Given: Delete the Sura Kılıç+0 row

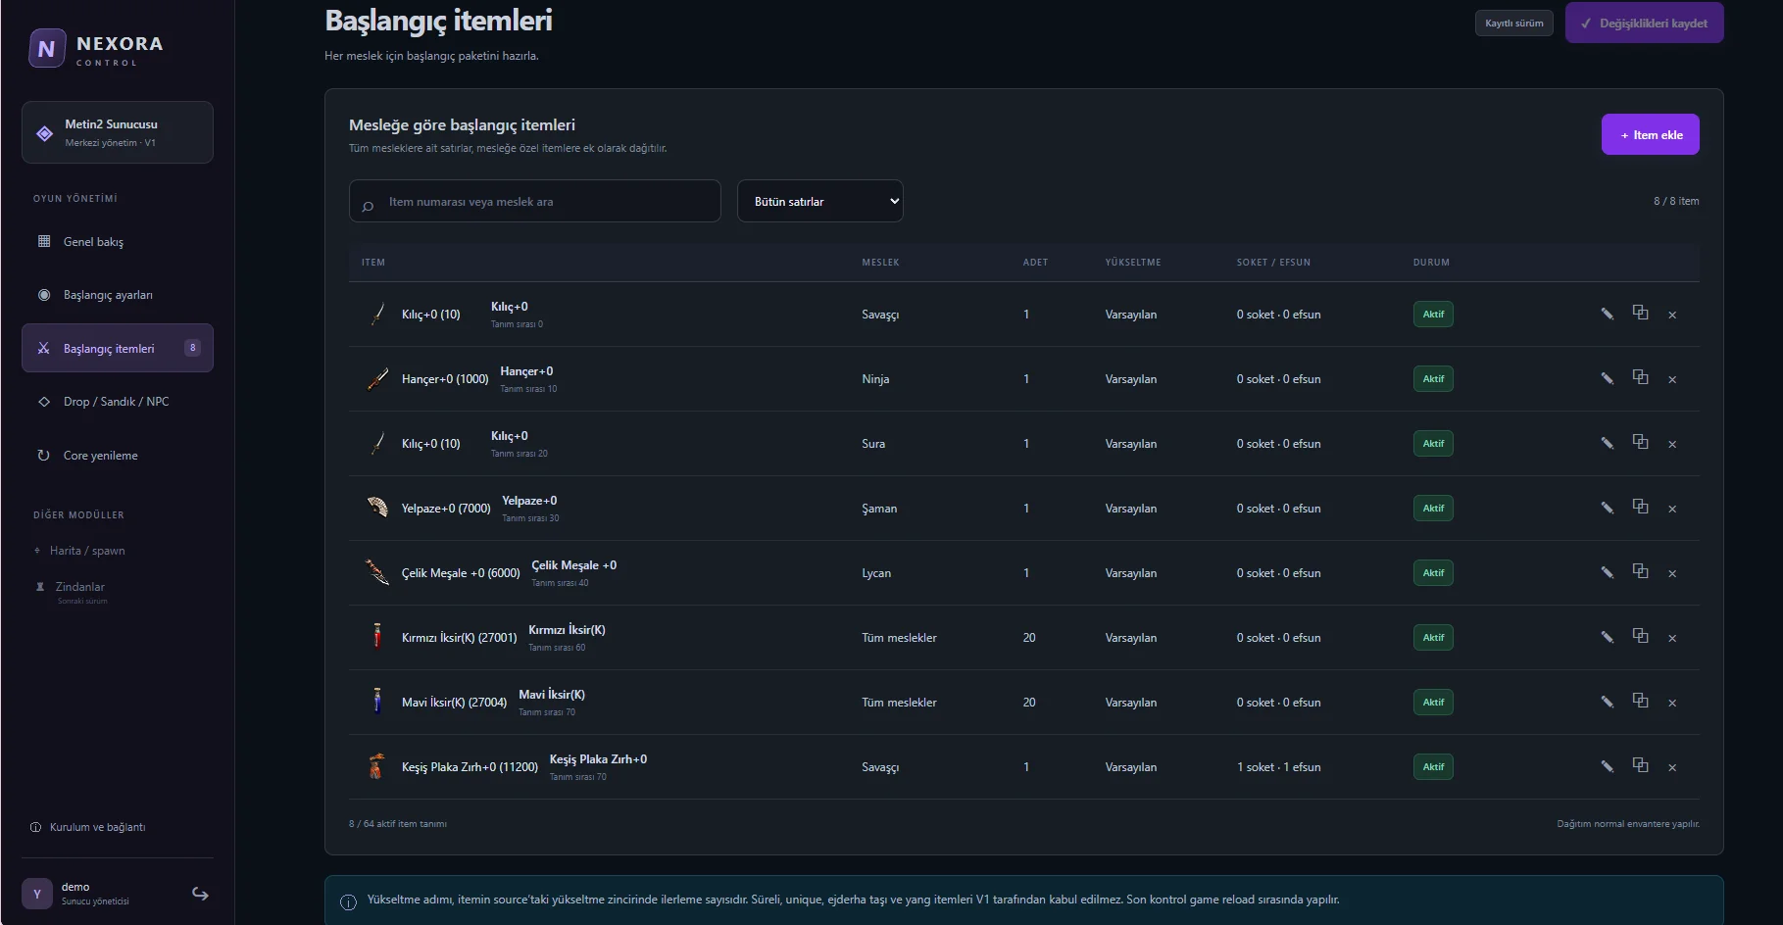Looking at the screenshot, I should coord(1672,445).
